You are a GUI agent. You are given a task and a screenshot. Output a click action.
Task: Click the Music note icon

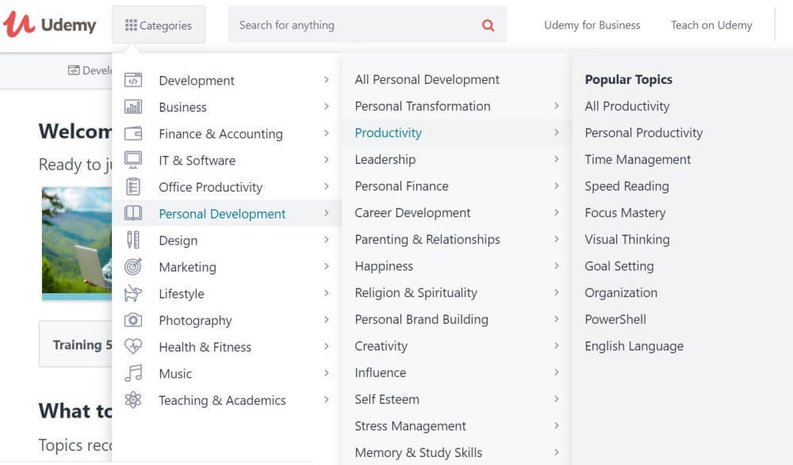point(133,373)
